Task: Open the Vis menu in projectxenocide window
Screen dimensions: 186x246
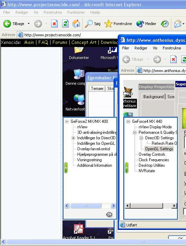Action: 36,12
